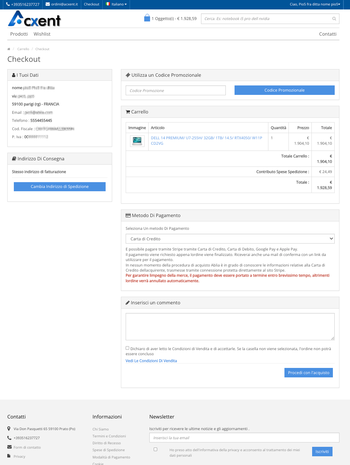
Task: Open the Italiano language dropdown
Action: [117, 4]
